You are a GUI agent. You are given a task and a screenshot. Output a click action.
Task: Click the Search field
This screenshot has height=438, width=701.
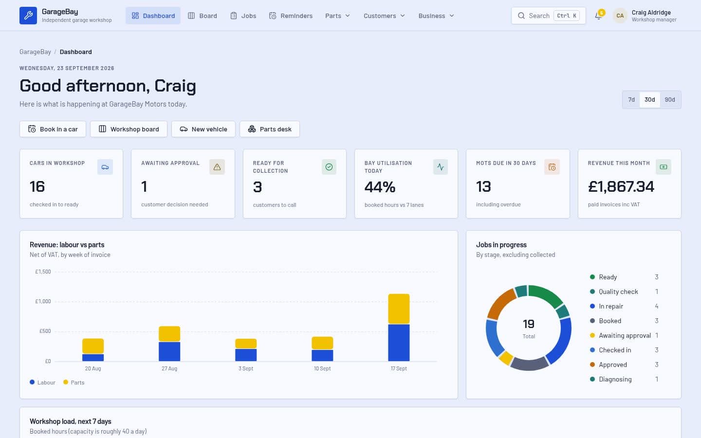tap(549, 16)
